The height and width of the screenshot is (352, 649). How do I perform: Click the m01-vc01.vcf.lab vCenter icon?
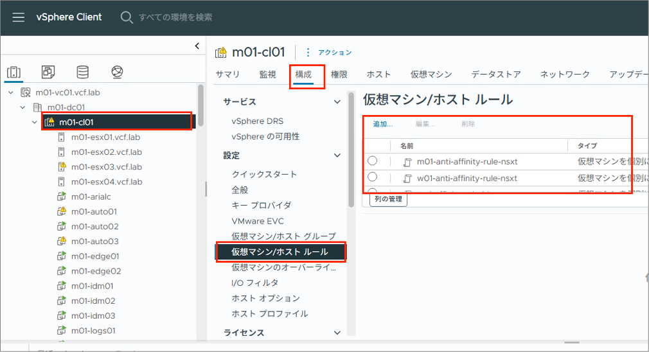coord(26,92)
